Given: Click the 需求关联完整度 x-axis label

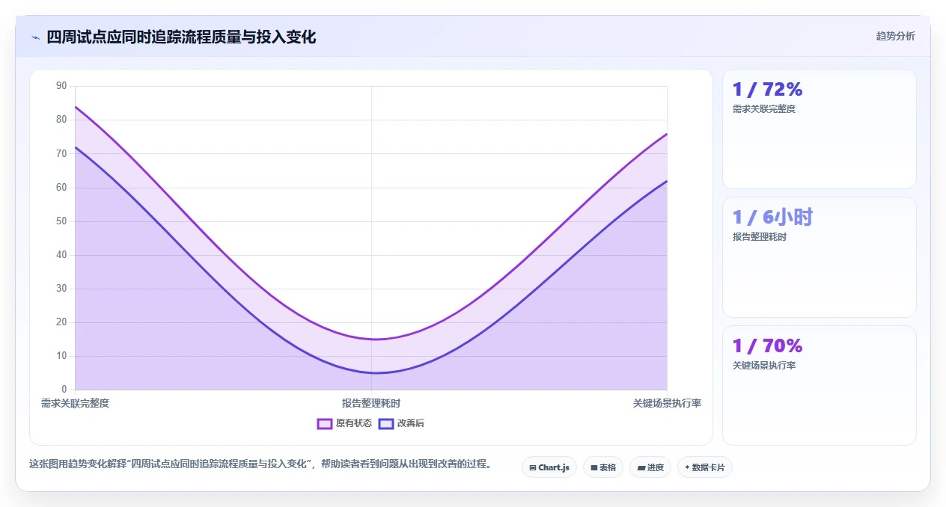Looking at the screenshot, I should tap(75, 403).
